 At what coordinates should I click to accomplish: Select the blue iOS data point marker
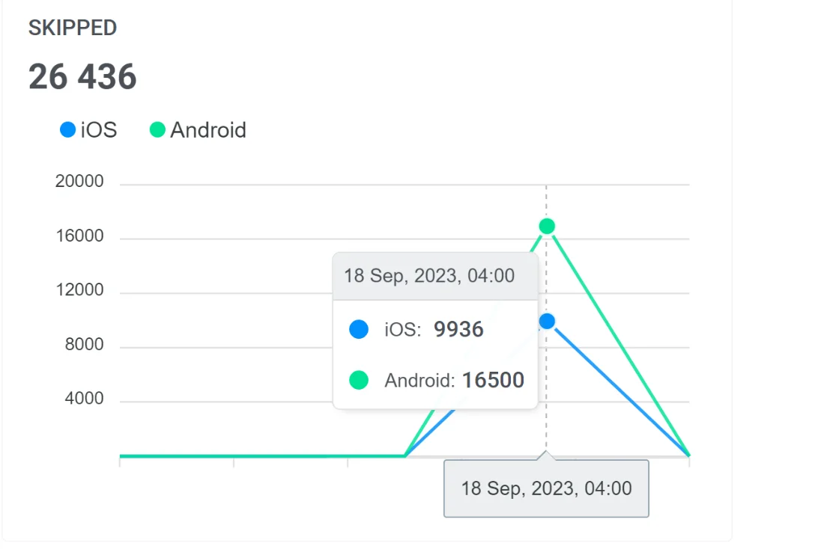coord(546,320)
